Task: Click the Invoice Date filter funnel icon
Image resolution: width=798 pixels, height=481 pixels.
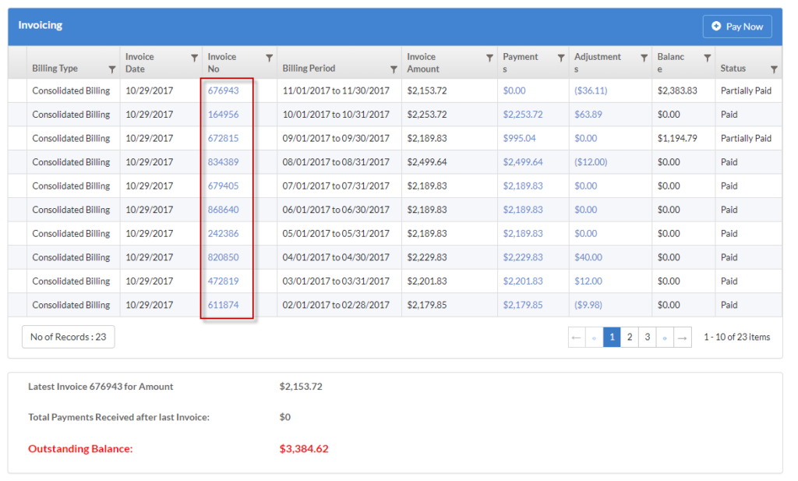Action: [x=192, y=58]
